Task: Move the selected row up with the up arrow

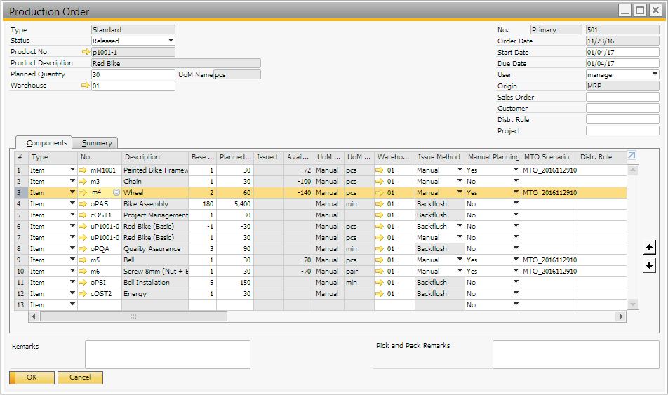Action: click(649, 248)
